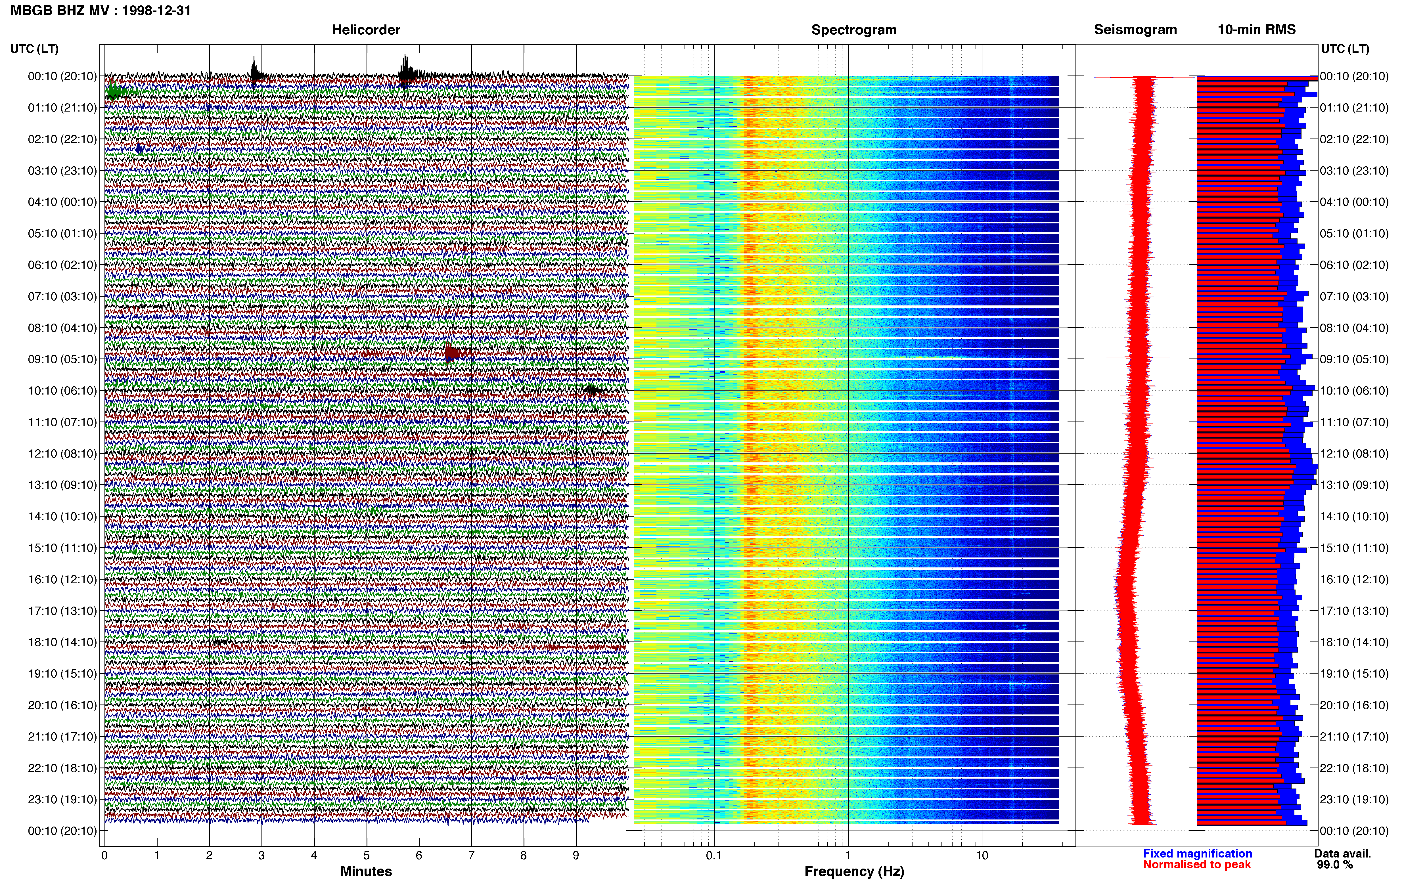1425x891 pixels.
Task: Click minute tick '0' on helicorder axis
Action: coord(104,855)
